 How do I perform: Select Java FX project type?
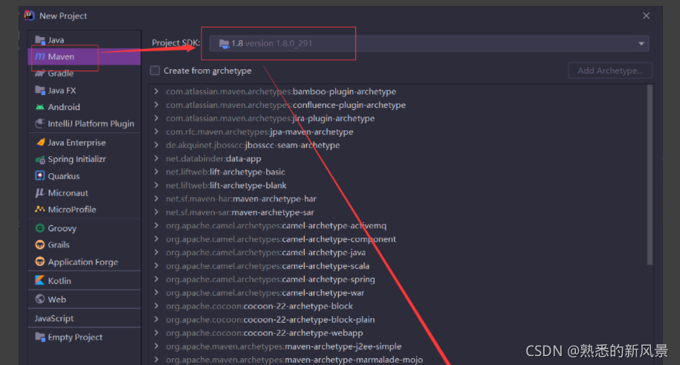(x=84, y=90)
